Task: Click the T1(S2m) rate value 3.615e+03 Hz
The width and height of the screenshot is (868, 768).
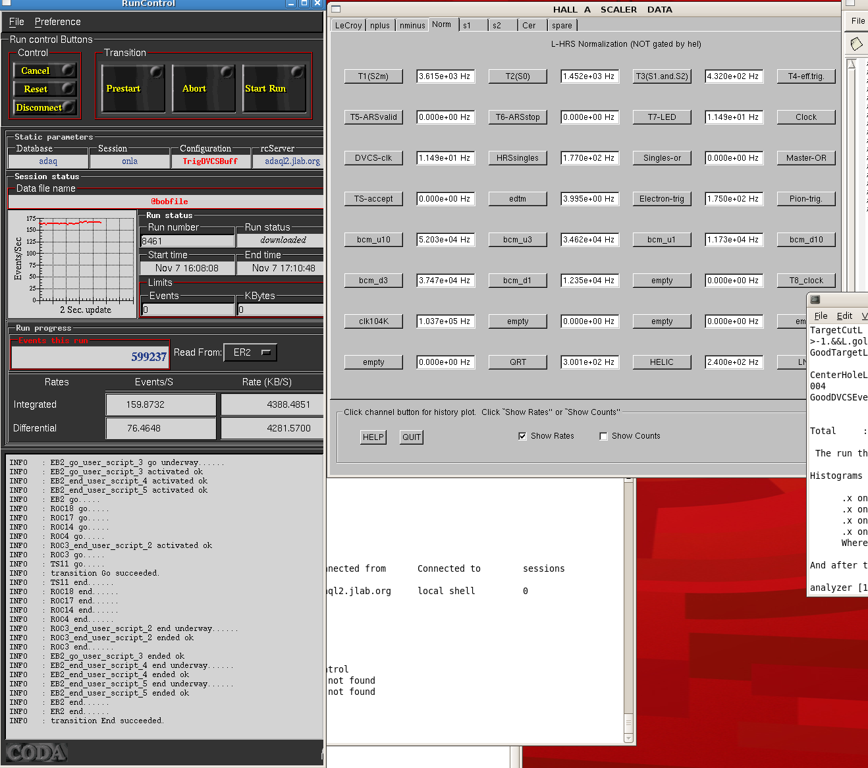Action: (x=446, y=76)
